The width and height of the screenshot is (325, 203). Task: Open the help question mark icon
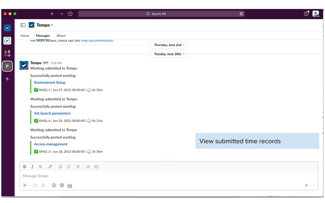pos(306,14)
